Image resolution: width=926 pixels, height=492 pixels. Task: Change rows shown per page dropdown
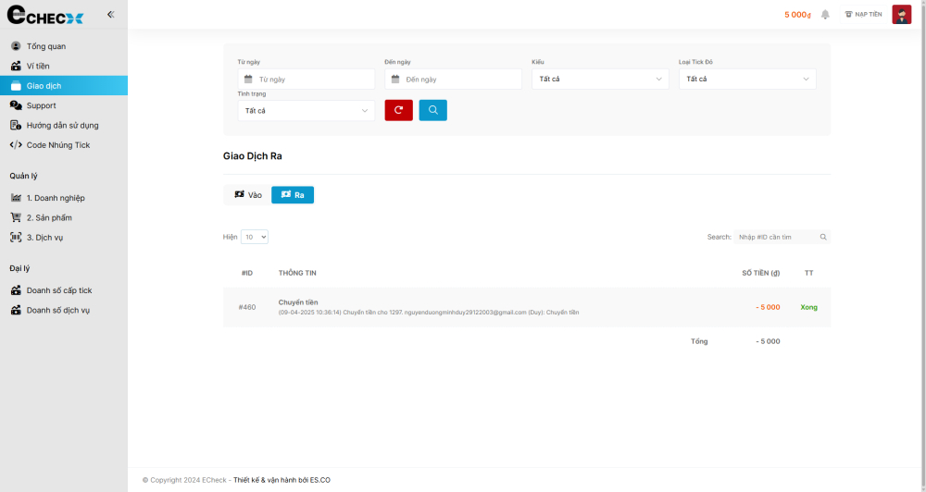[x=255, y=238]
